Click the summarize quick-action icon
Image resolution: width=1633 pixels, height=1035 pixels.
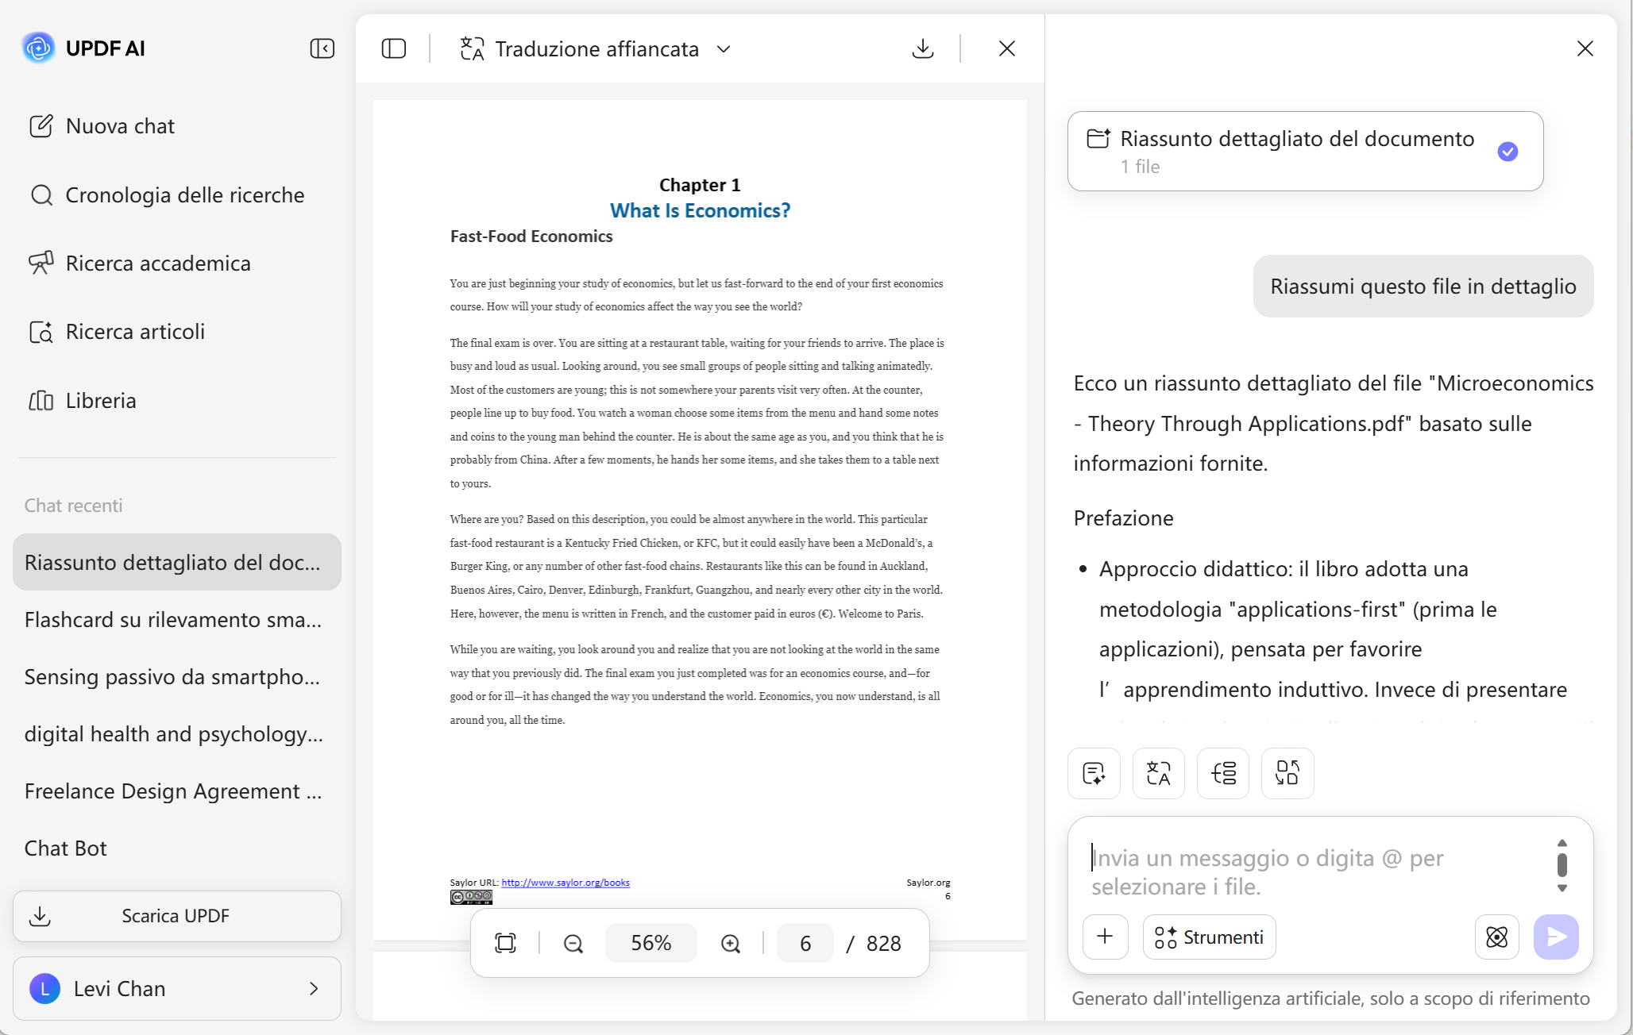[x=1094, y=772]
